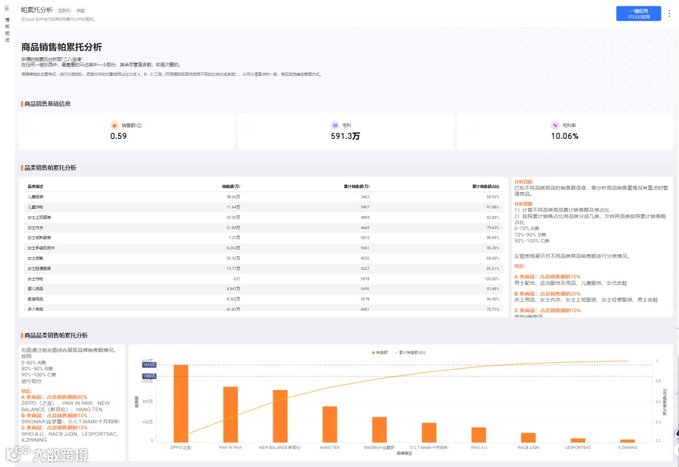Click the LESPORTSAC axis label
679x467 pixels.
[578, 448]
